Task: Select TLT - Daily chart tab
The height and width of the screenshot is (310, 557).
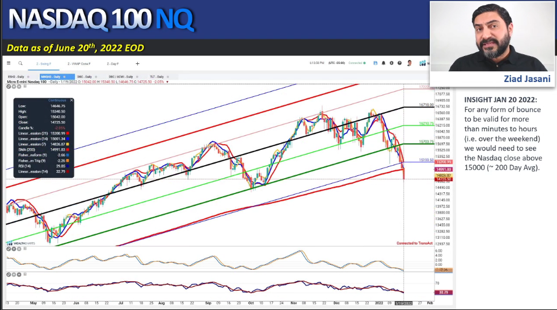Action: click(157, 76)
